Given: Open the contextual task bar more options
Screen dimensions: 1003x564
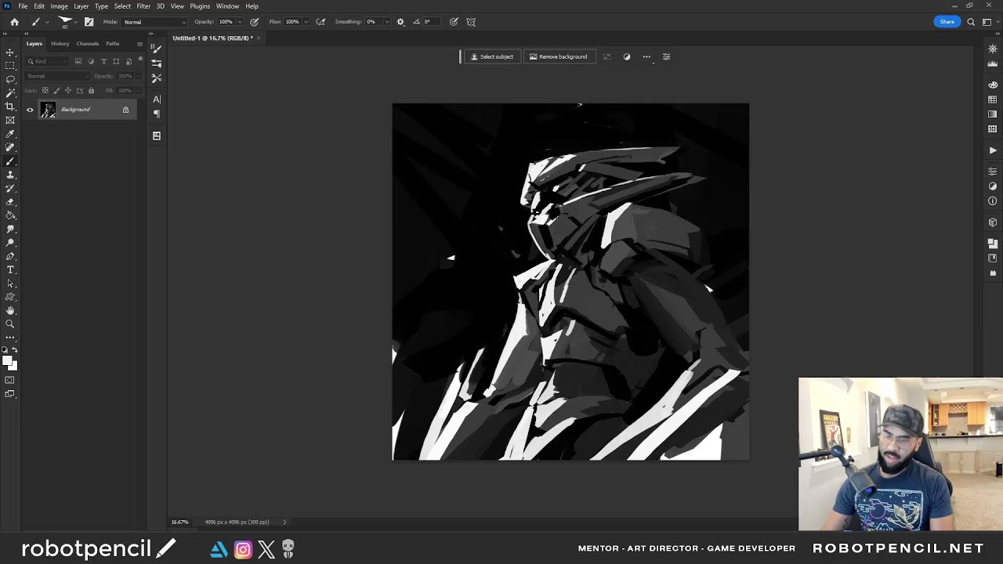Looking at the screenshot, I should click(646, 56).
